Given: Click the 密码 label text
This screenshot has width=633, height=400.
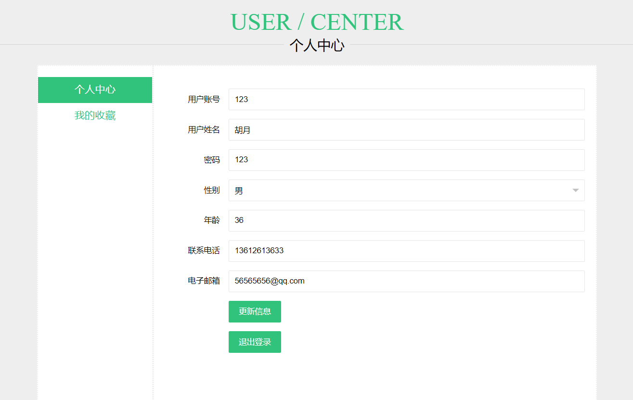Looking at the screenshot, I should [212, 160].
